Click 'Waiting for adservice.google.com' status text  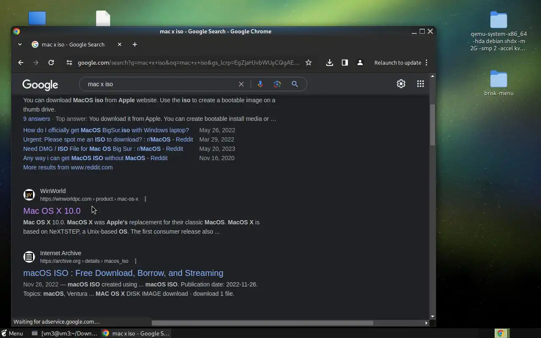[57, 322]
